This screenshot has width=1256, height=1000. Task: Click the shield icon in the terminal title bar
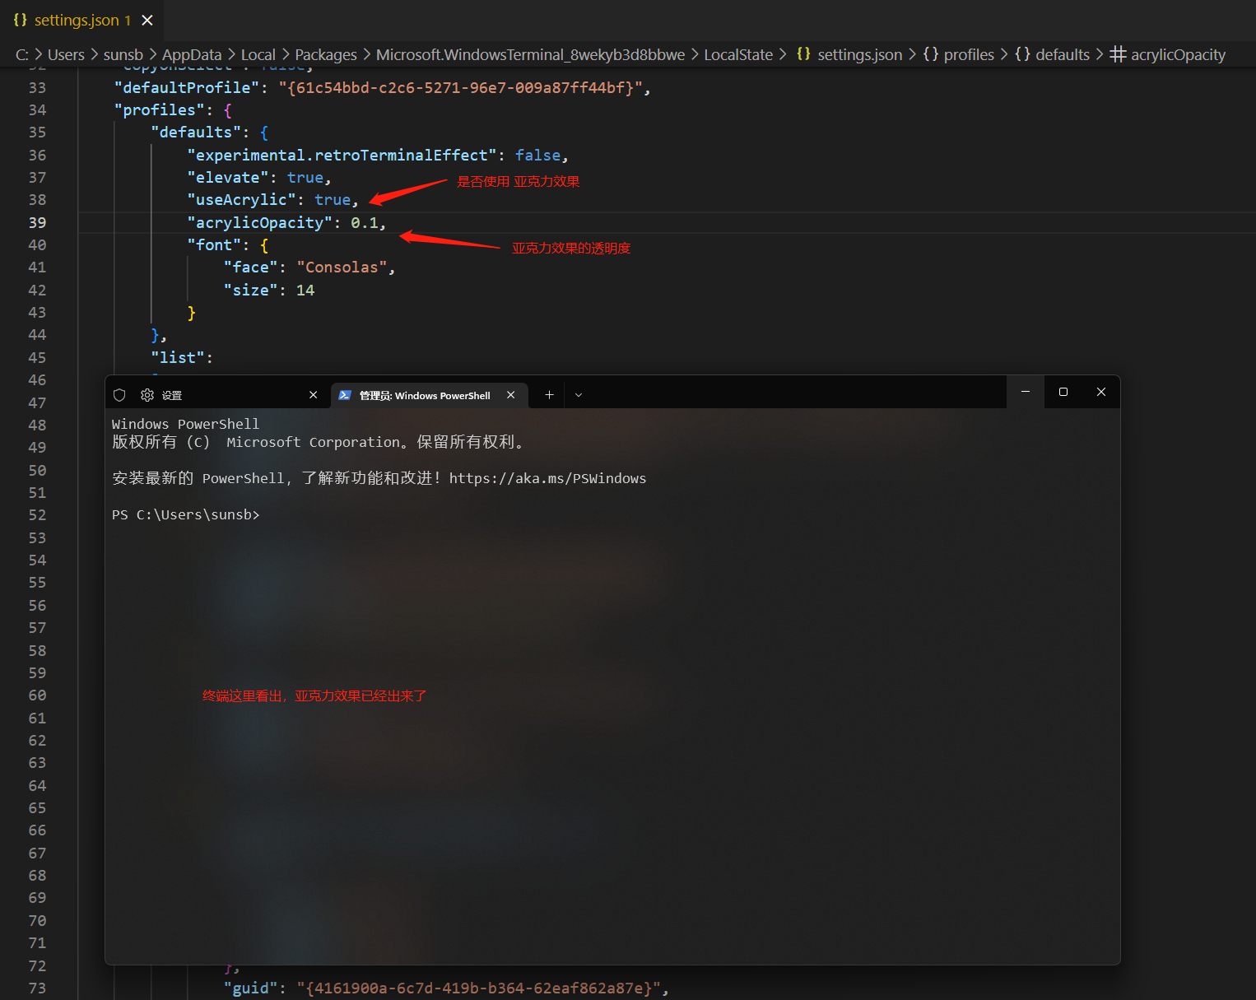click(119, 395)
